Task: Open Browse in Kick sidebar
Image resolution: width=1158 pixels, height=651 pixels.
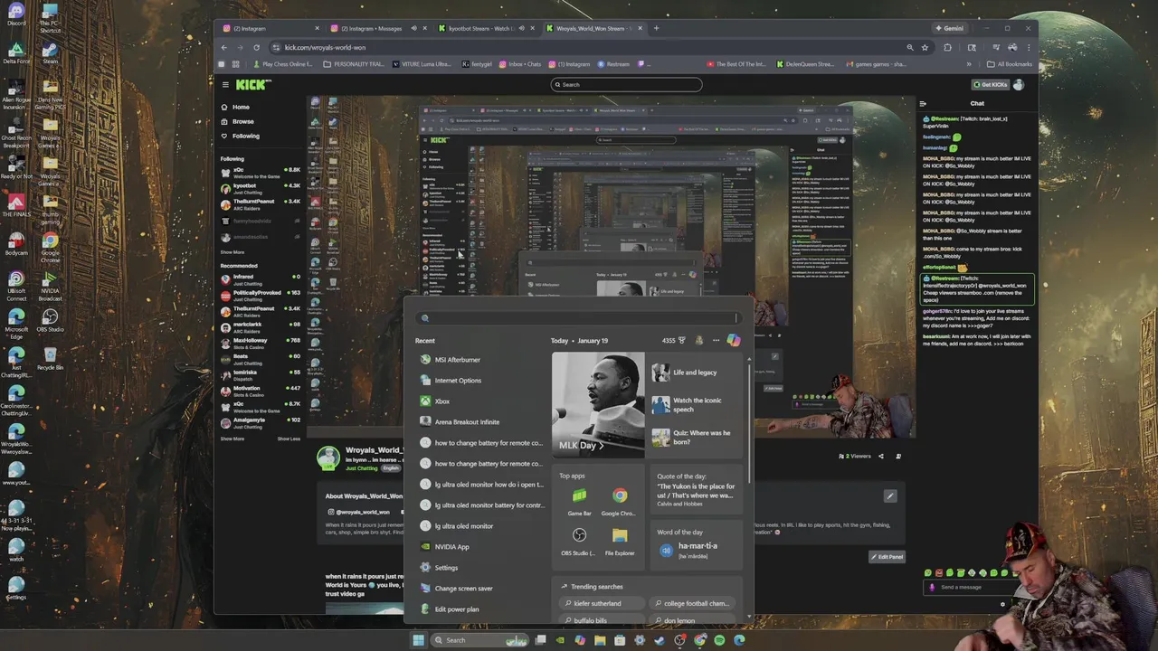Action: (242, 121)
